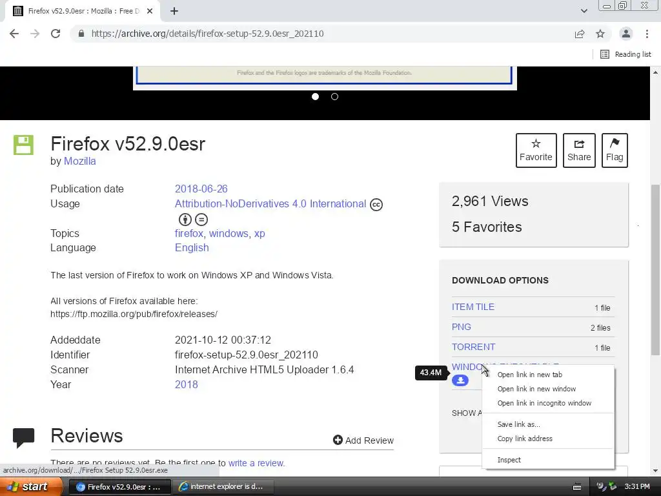
Task: Open the Reading list panel
Action: [x=625, y=54]
